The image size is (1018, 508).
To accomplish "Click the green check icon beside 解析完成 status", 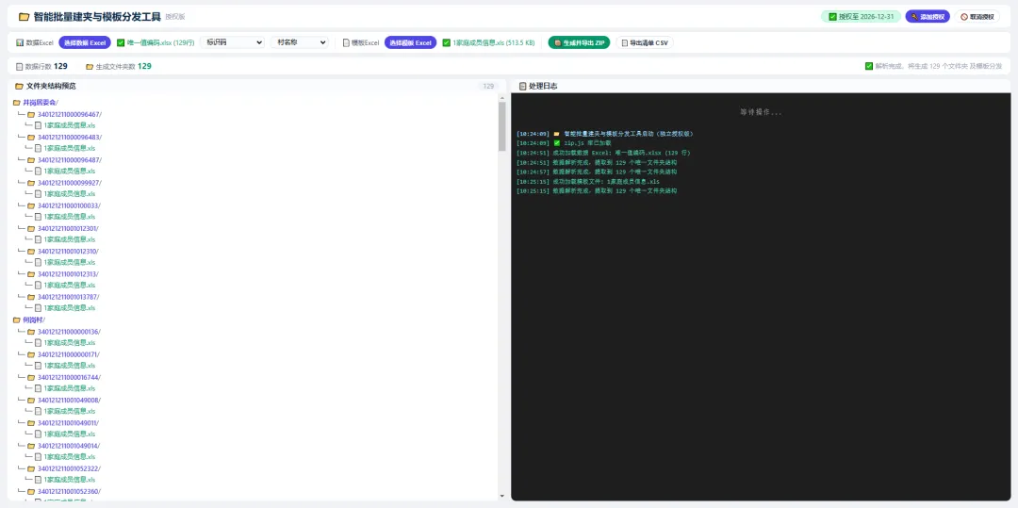I will [869, 66].
